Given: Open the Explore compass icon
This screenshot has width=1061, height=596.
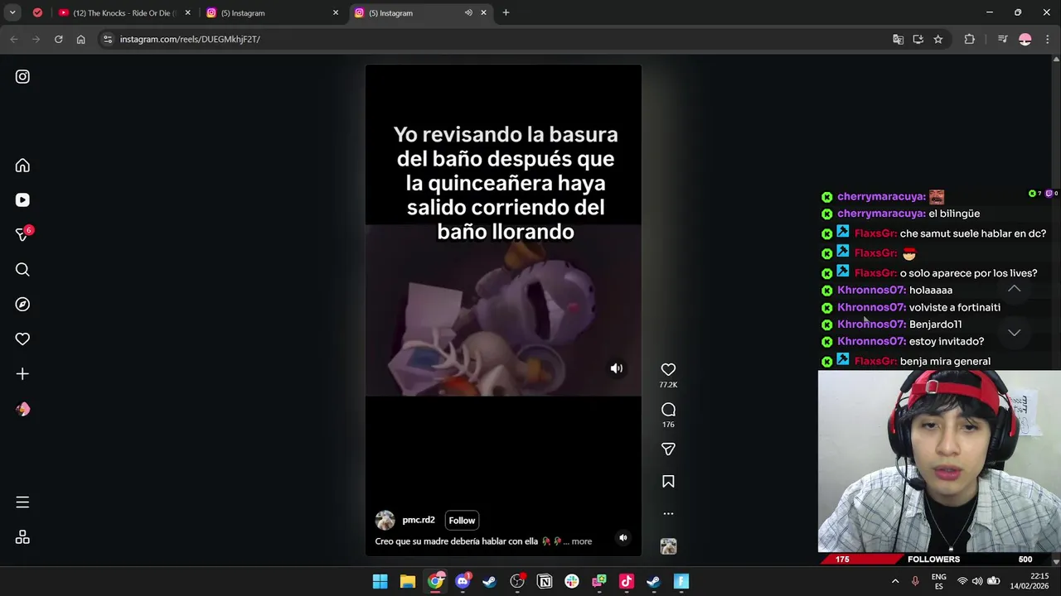Looking at the screenshot, I should [22, 305].
